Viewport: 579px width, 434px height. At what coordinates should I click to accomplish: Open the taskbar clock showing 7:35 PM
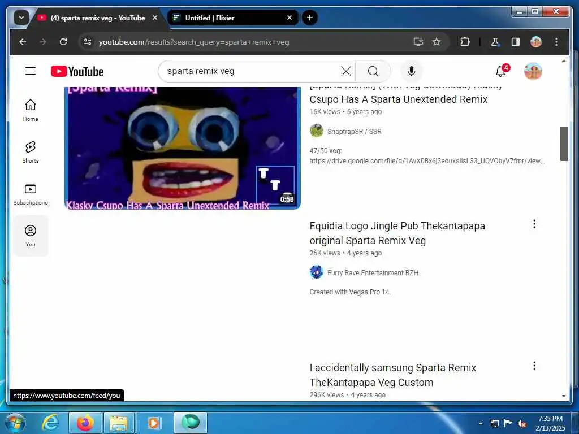pos(550,423)
